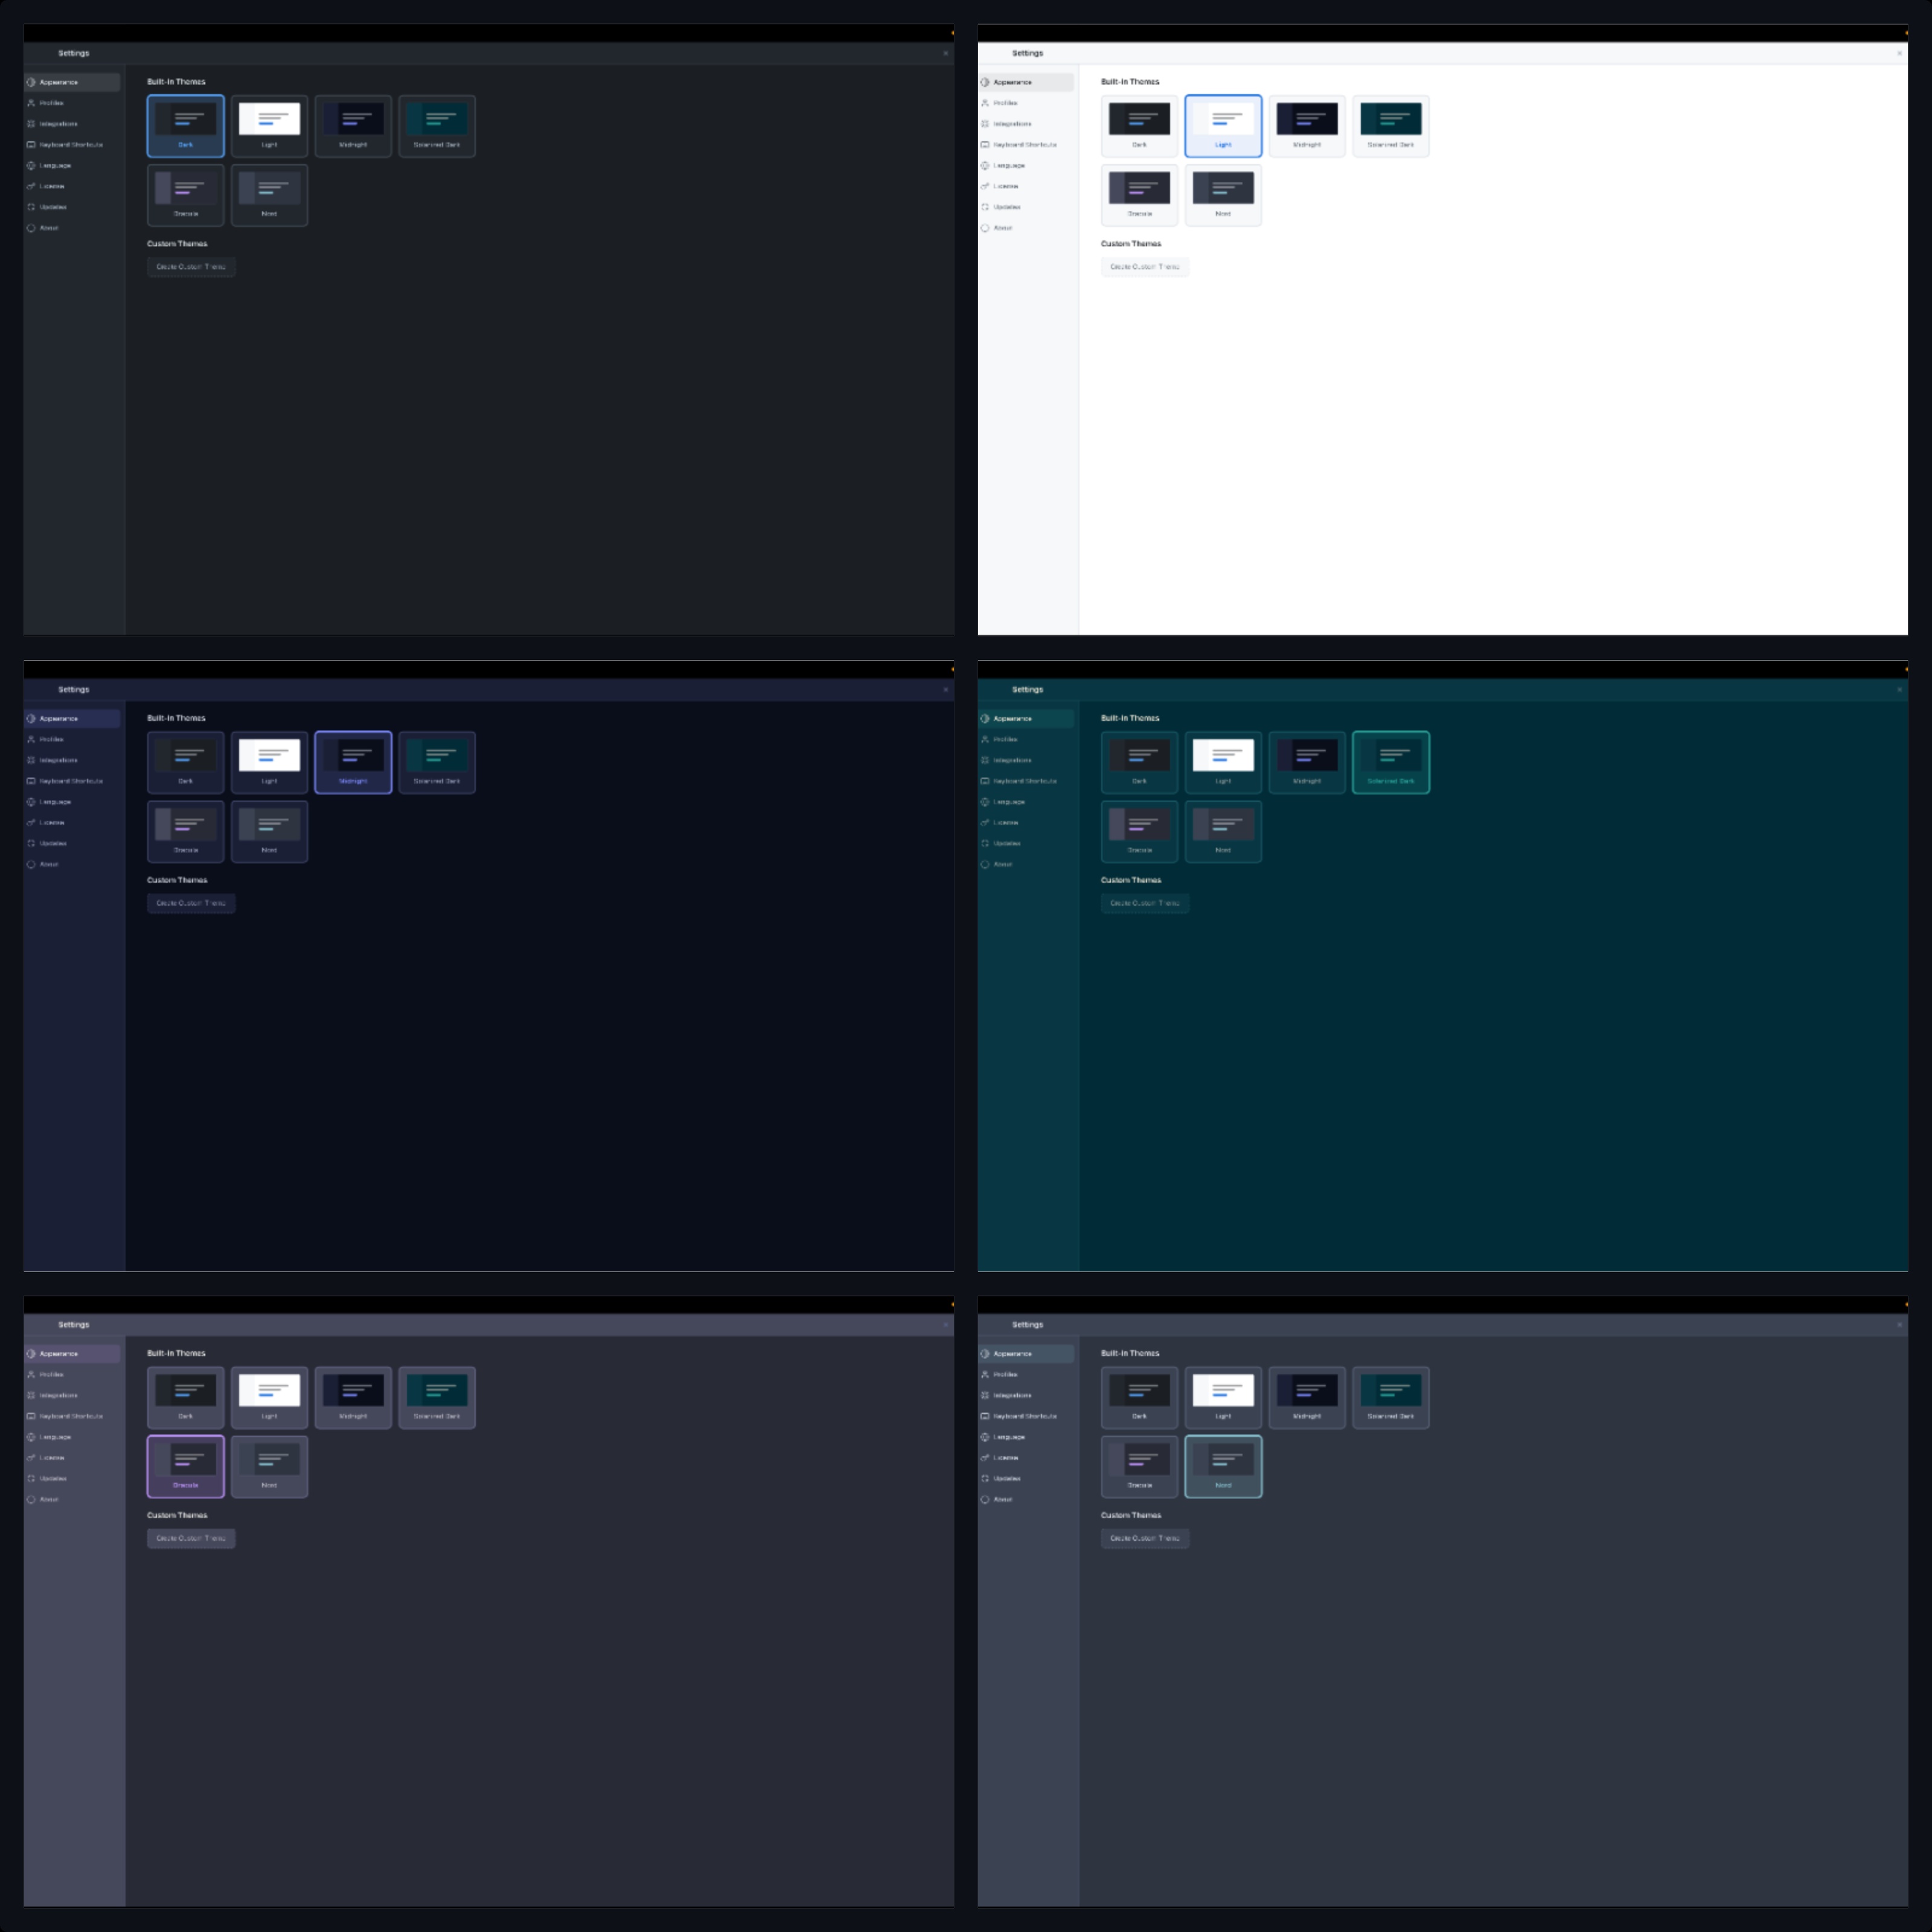This screenshot has width=1932, height=1932.
Task: Pick the Midnight theme card in the light-theme window
Action: (x=1307, y=126)
